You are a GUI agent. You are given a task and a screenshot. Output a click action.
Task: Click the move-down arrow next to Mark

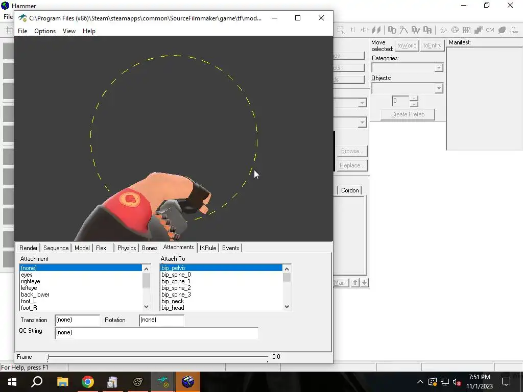tap(364, 283)
